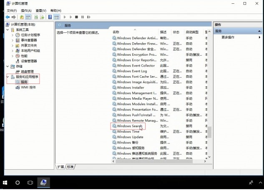
Task: Switch to the 扩展 tab
Action: point(60,167)
